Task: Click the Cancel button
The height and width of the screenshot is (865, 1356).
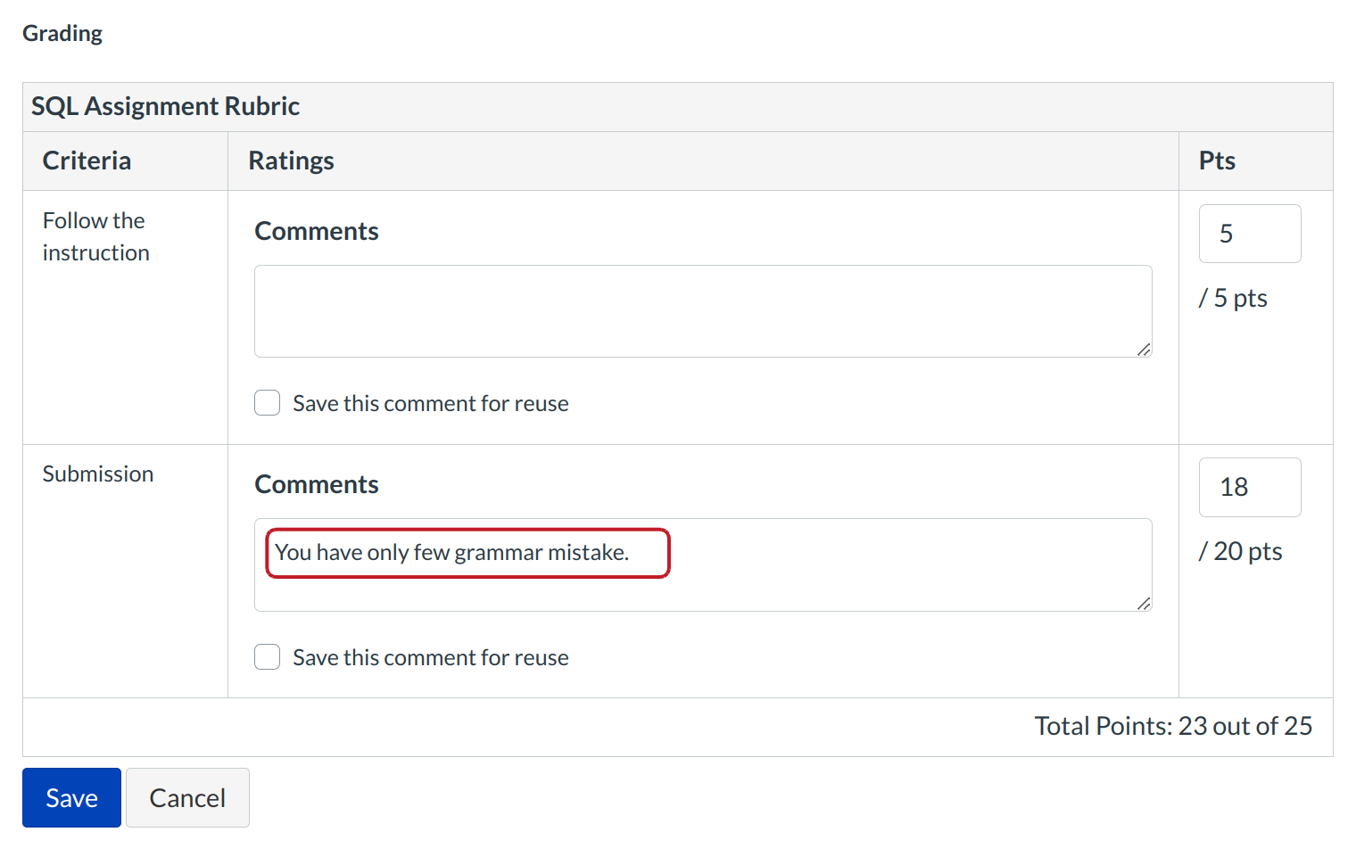Action: click(x=187, y=797)
